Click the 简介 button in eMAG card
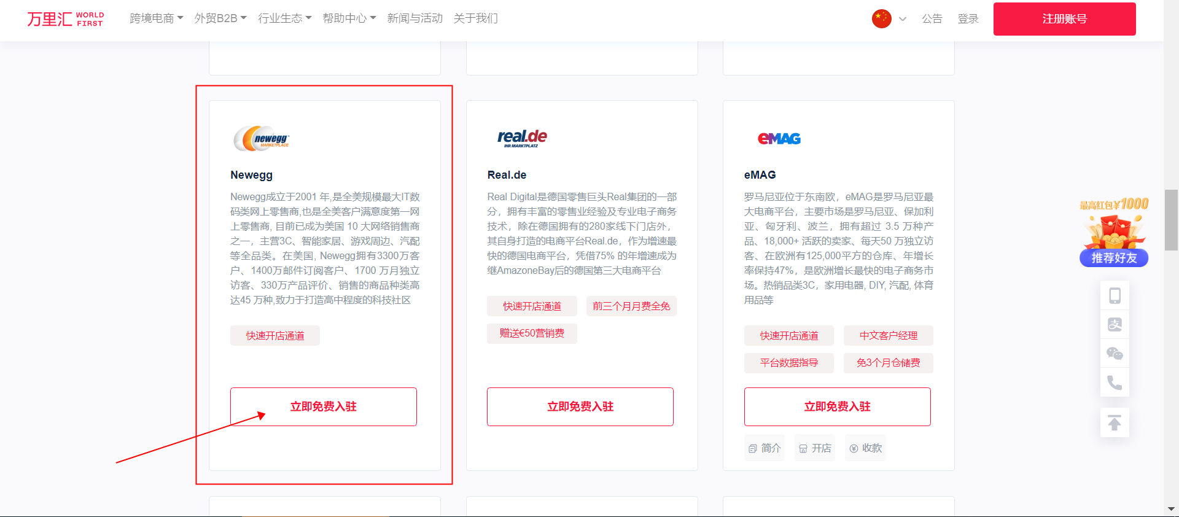 tap(765, 448)
